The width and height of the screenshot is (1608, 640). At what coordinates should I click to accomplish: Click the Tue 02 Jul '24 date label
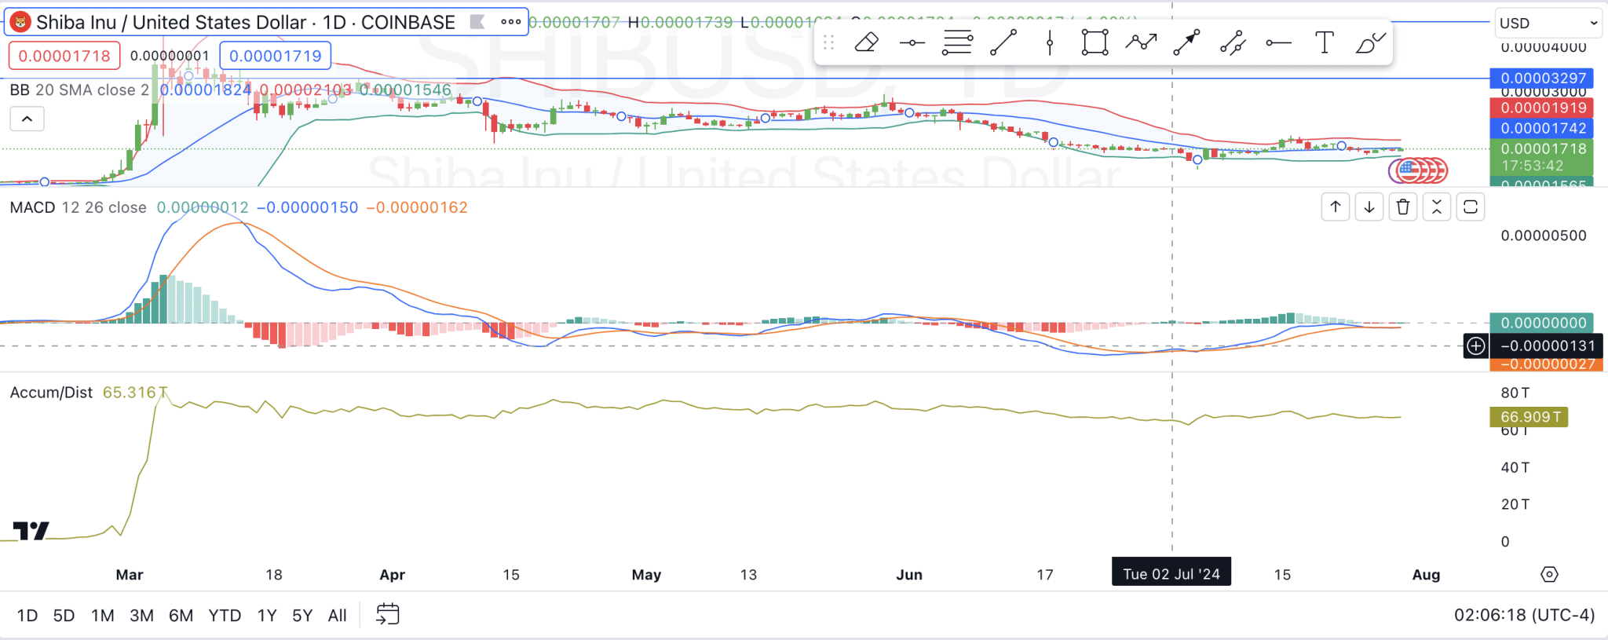pos(1171,573)
